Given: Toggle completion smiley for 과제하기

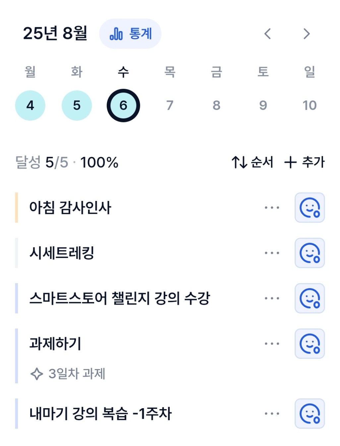Looking at the screenshot, I should pyautogui.click(x=310, y=344).
